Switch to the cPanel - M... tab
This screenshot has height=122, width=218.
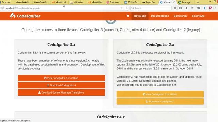tap(60, 2)
